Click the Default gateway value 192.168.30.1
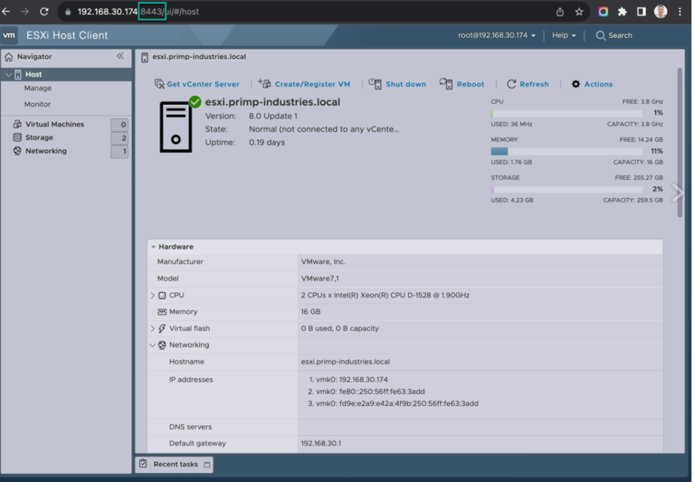 [x=321, y=443]
